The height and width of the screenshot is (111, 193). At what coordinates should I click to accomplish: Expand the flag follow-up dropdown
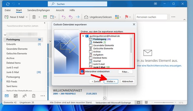pos(130,17)
